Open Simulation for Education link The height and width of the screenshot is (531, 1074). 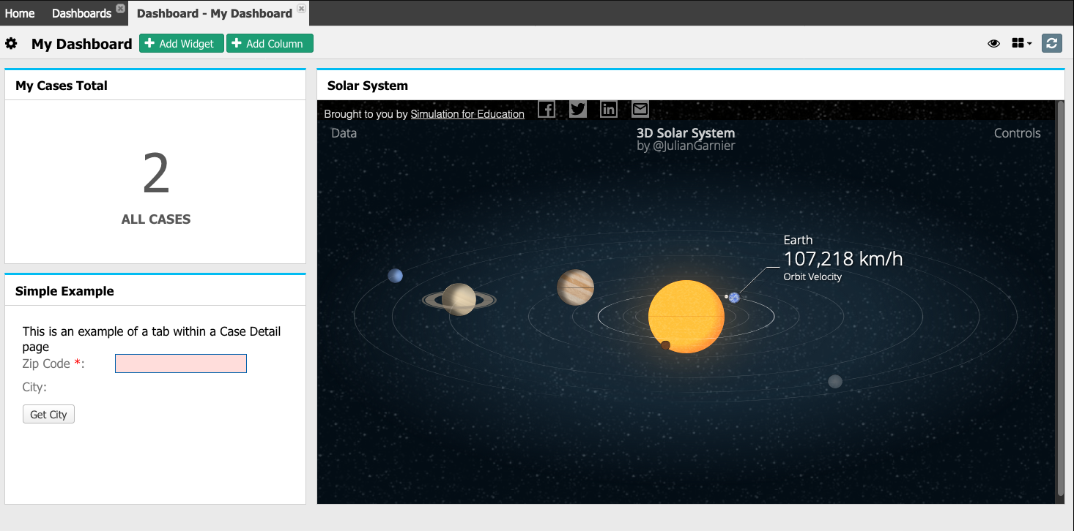click(x=467, y=114)
